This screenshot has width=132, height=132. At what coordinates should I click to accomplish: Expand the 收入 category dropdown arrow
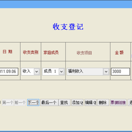pyautogui.click(x=37, y=71)
